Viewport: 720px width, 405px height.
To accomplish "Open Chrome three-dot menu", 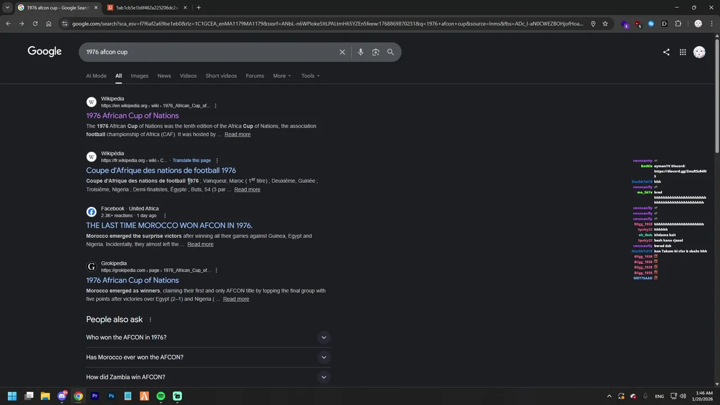I will coord(712,24).
